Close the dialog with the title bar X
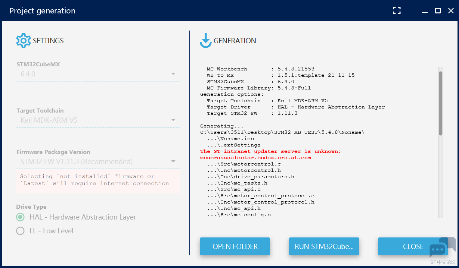Screen dimensions: 459x268 point(451,11)
